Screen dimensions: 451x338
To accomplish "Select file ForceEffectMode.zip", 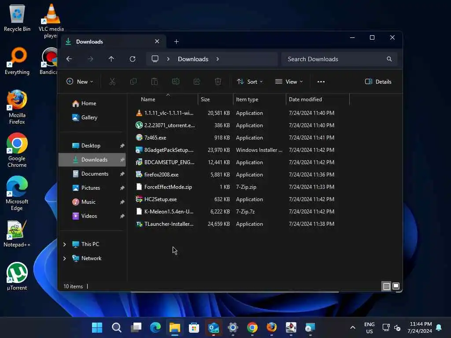I will [242, 187].
